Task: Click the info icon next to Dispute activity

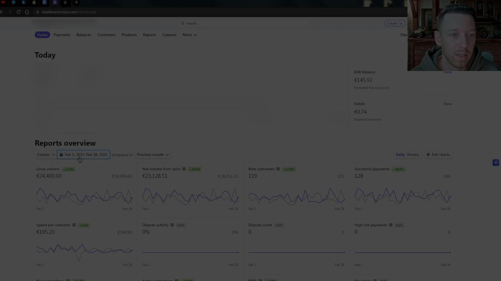Action: (172, 225)
